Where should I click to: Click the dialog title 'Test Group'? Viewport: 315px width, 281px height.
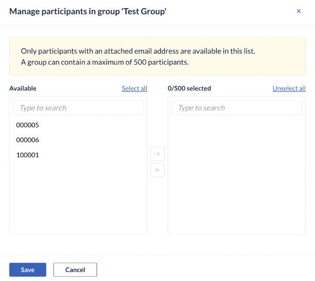pos(144,11)
